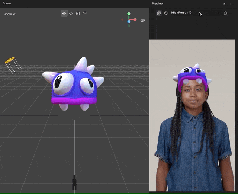This screenshot has height=194, width=238.
Task: Select the yellow light object in scene
Action: (x=10, y=60)
